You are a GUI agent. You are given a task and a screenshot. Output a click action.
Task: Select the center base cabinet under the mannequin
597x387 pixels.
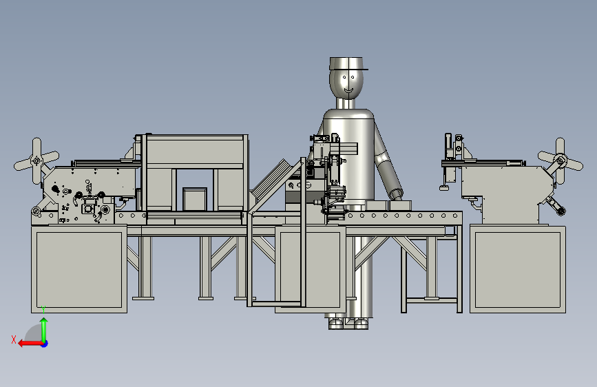click(311, 269)
